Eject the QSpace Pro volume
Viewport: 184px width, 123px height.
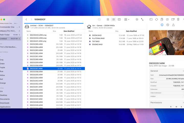[x=19, y=31]
